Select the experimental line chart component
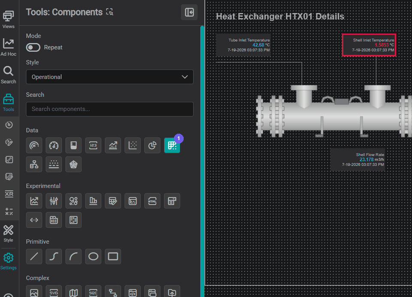Screen dimensions: 412x297 tap(34, 201)
